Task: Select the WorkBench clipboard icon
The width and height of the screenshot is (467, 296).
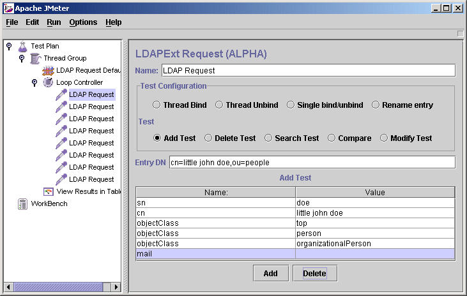Action: click(x=22, y=204)
